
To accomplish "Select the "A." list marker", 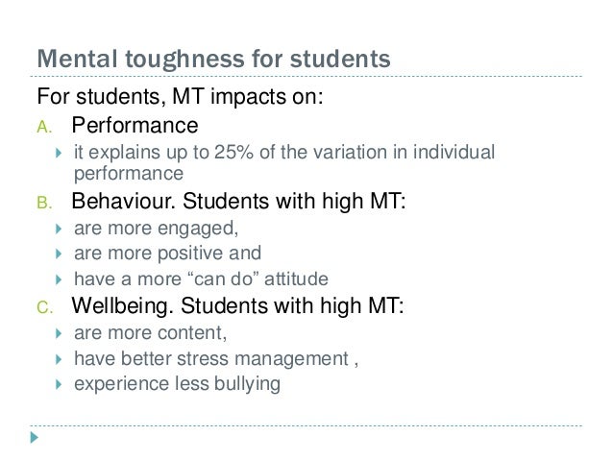I will point(44,127).
